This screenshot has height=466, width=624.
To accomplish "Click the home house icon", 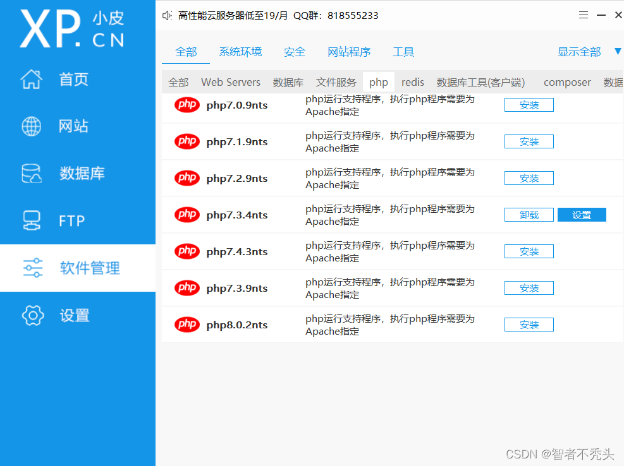I will (x=32, y=79).
